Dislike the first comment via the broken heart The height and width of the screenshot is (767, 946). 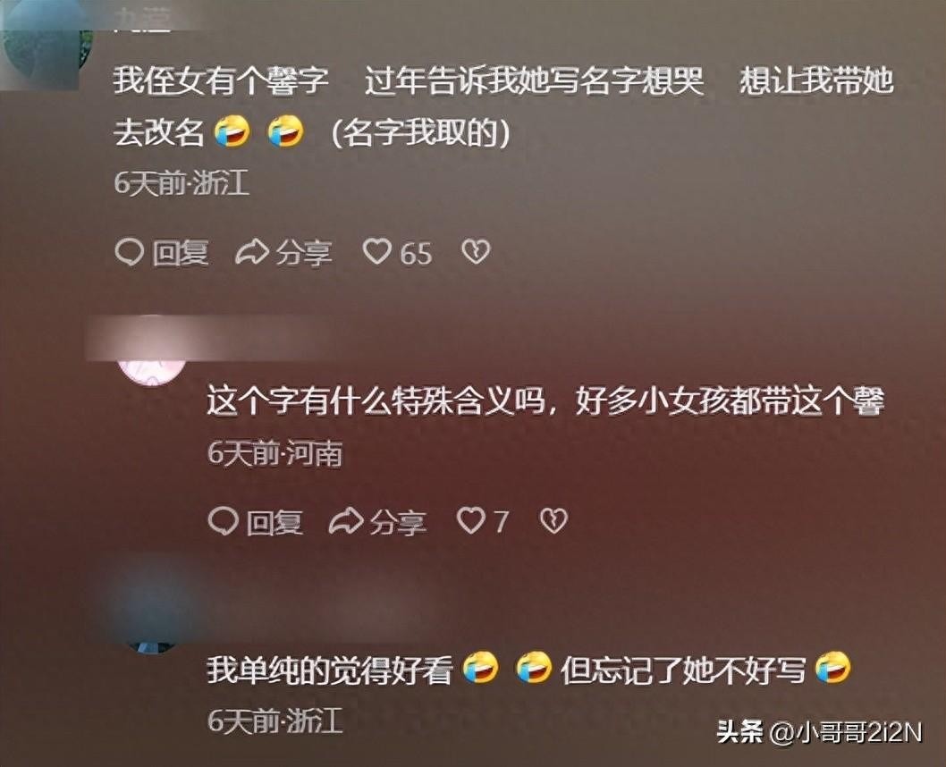click(x=476, y=251)
